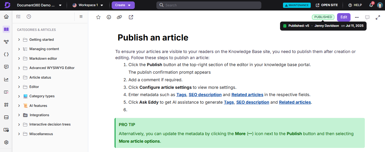This screenshot has height=152, width=385.
Task: Expand the Integrations category chevron
Action: pos(19,115)
